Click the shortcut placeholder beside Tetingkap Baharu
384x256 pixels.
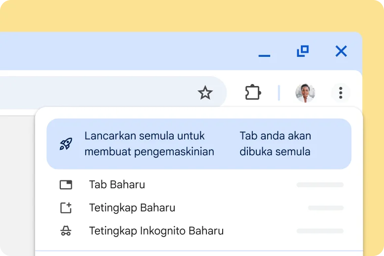326,208
